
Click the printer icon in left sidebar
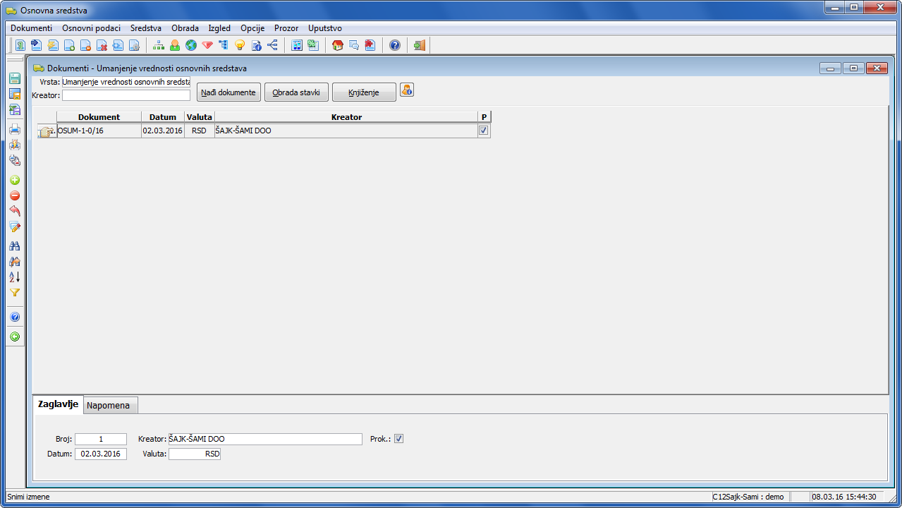[x=14, y=129]
